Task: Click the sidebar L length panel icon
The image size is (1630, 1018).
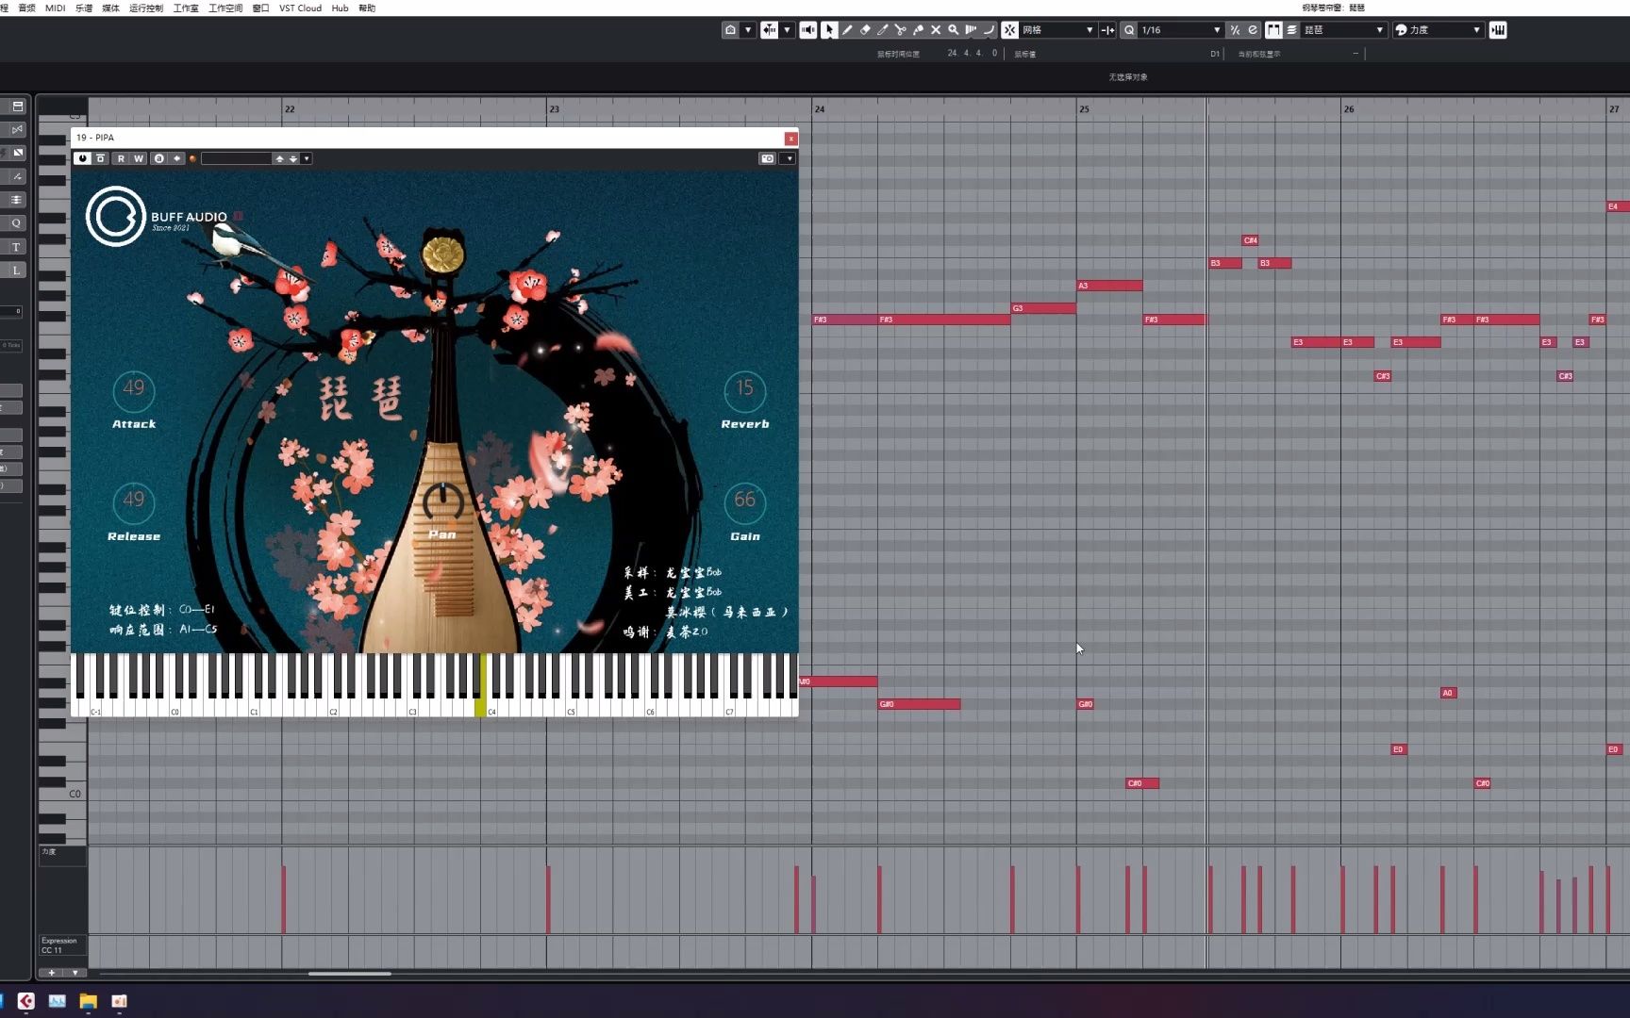Action: point(16,271)
